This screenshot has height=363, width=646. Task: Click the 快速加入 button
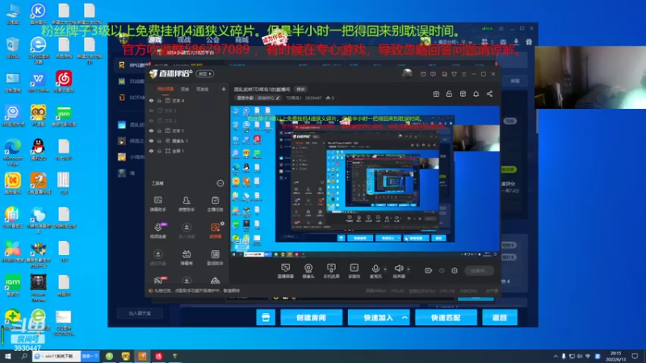378,318
